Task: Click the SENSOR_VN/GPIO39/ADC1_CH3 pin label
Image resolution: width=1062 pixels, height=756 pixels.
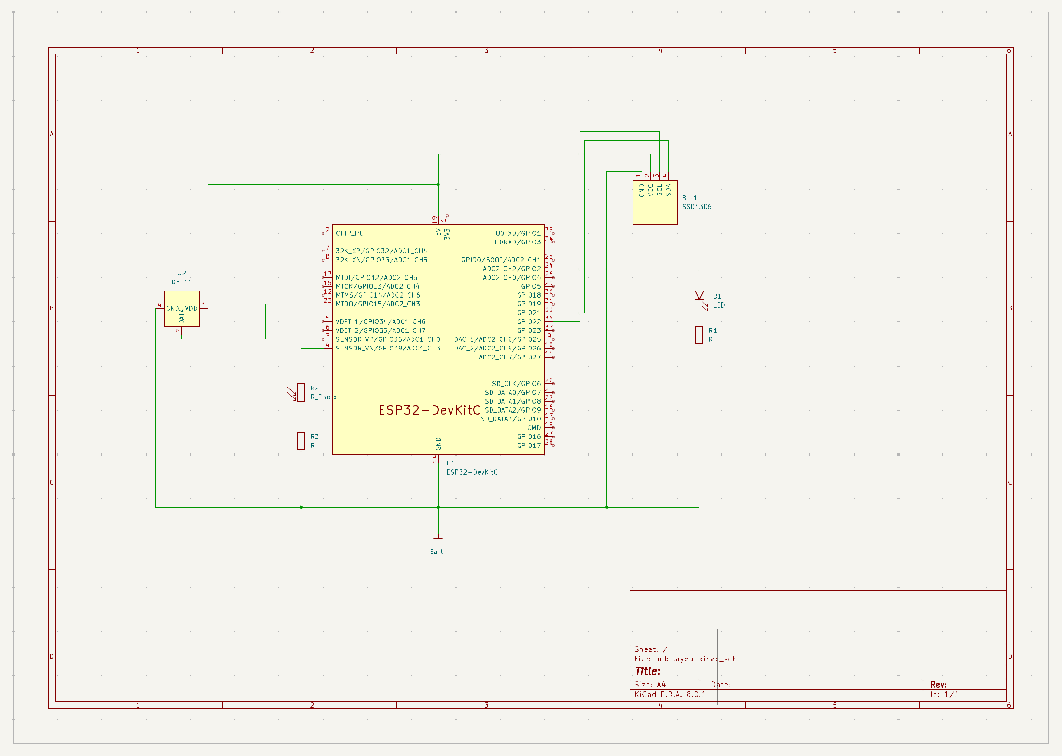Action: tap(388, 348)
